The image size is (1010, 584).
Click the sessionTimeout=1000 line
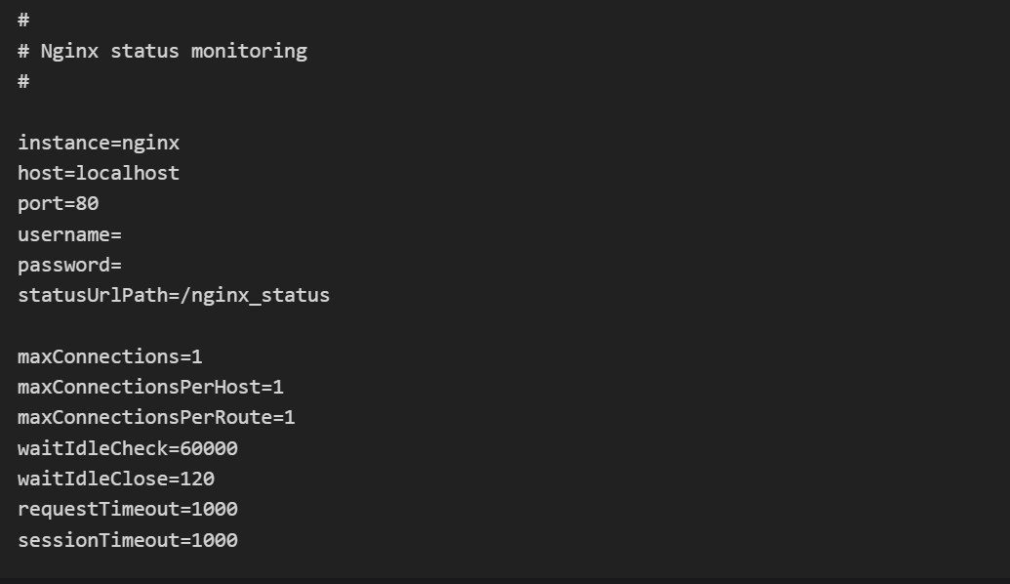128,539
